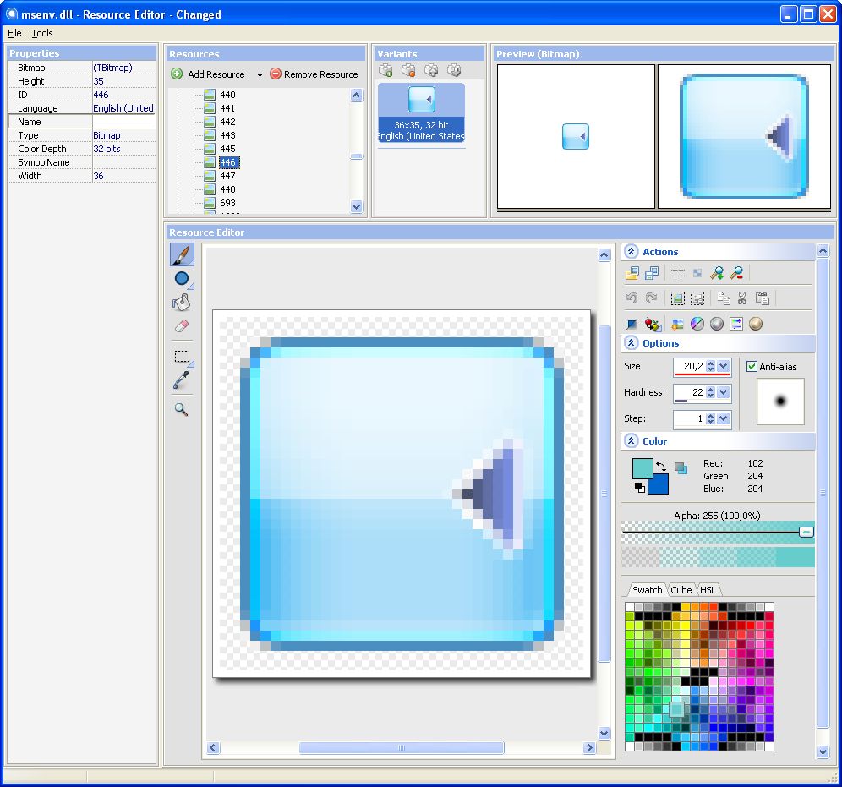Switch to the HSL color tab
Screen dimensions: 842x787
tap(708, 590)
